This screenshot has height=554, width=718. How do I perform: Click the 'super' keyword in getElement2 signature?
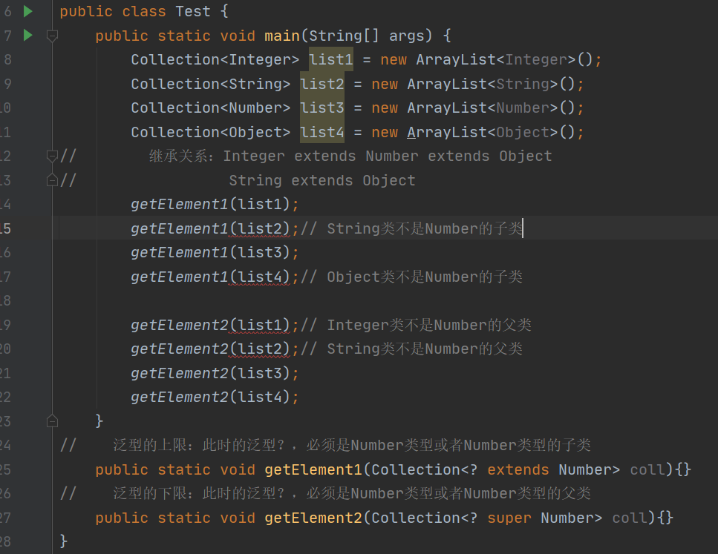coord(509,518)
